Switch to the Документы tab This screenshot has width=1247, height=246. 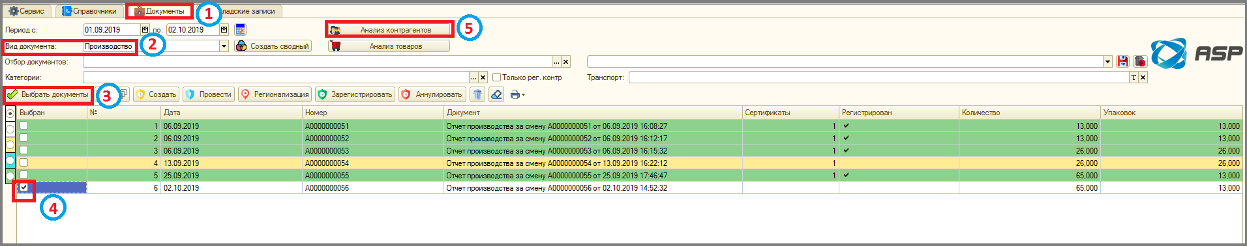(x=159, y=11)
